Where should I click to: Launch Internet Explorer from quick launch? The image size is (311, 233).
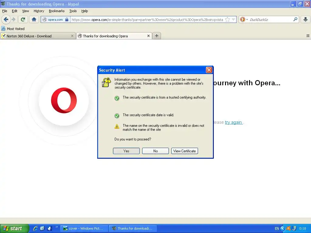coord(36,228)
